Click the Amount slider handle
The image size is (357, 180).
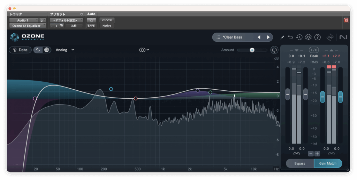click(x=252, y=50)
